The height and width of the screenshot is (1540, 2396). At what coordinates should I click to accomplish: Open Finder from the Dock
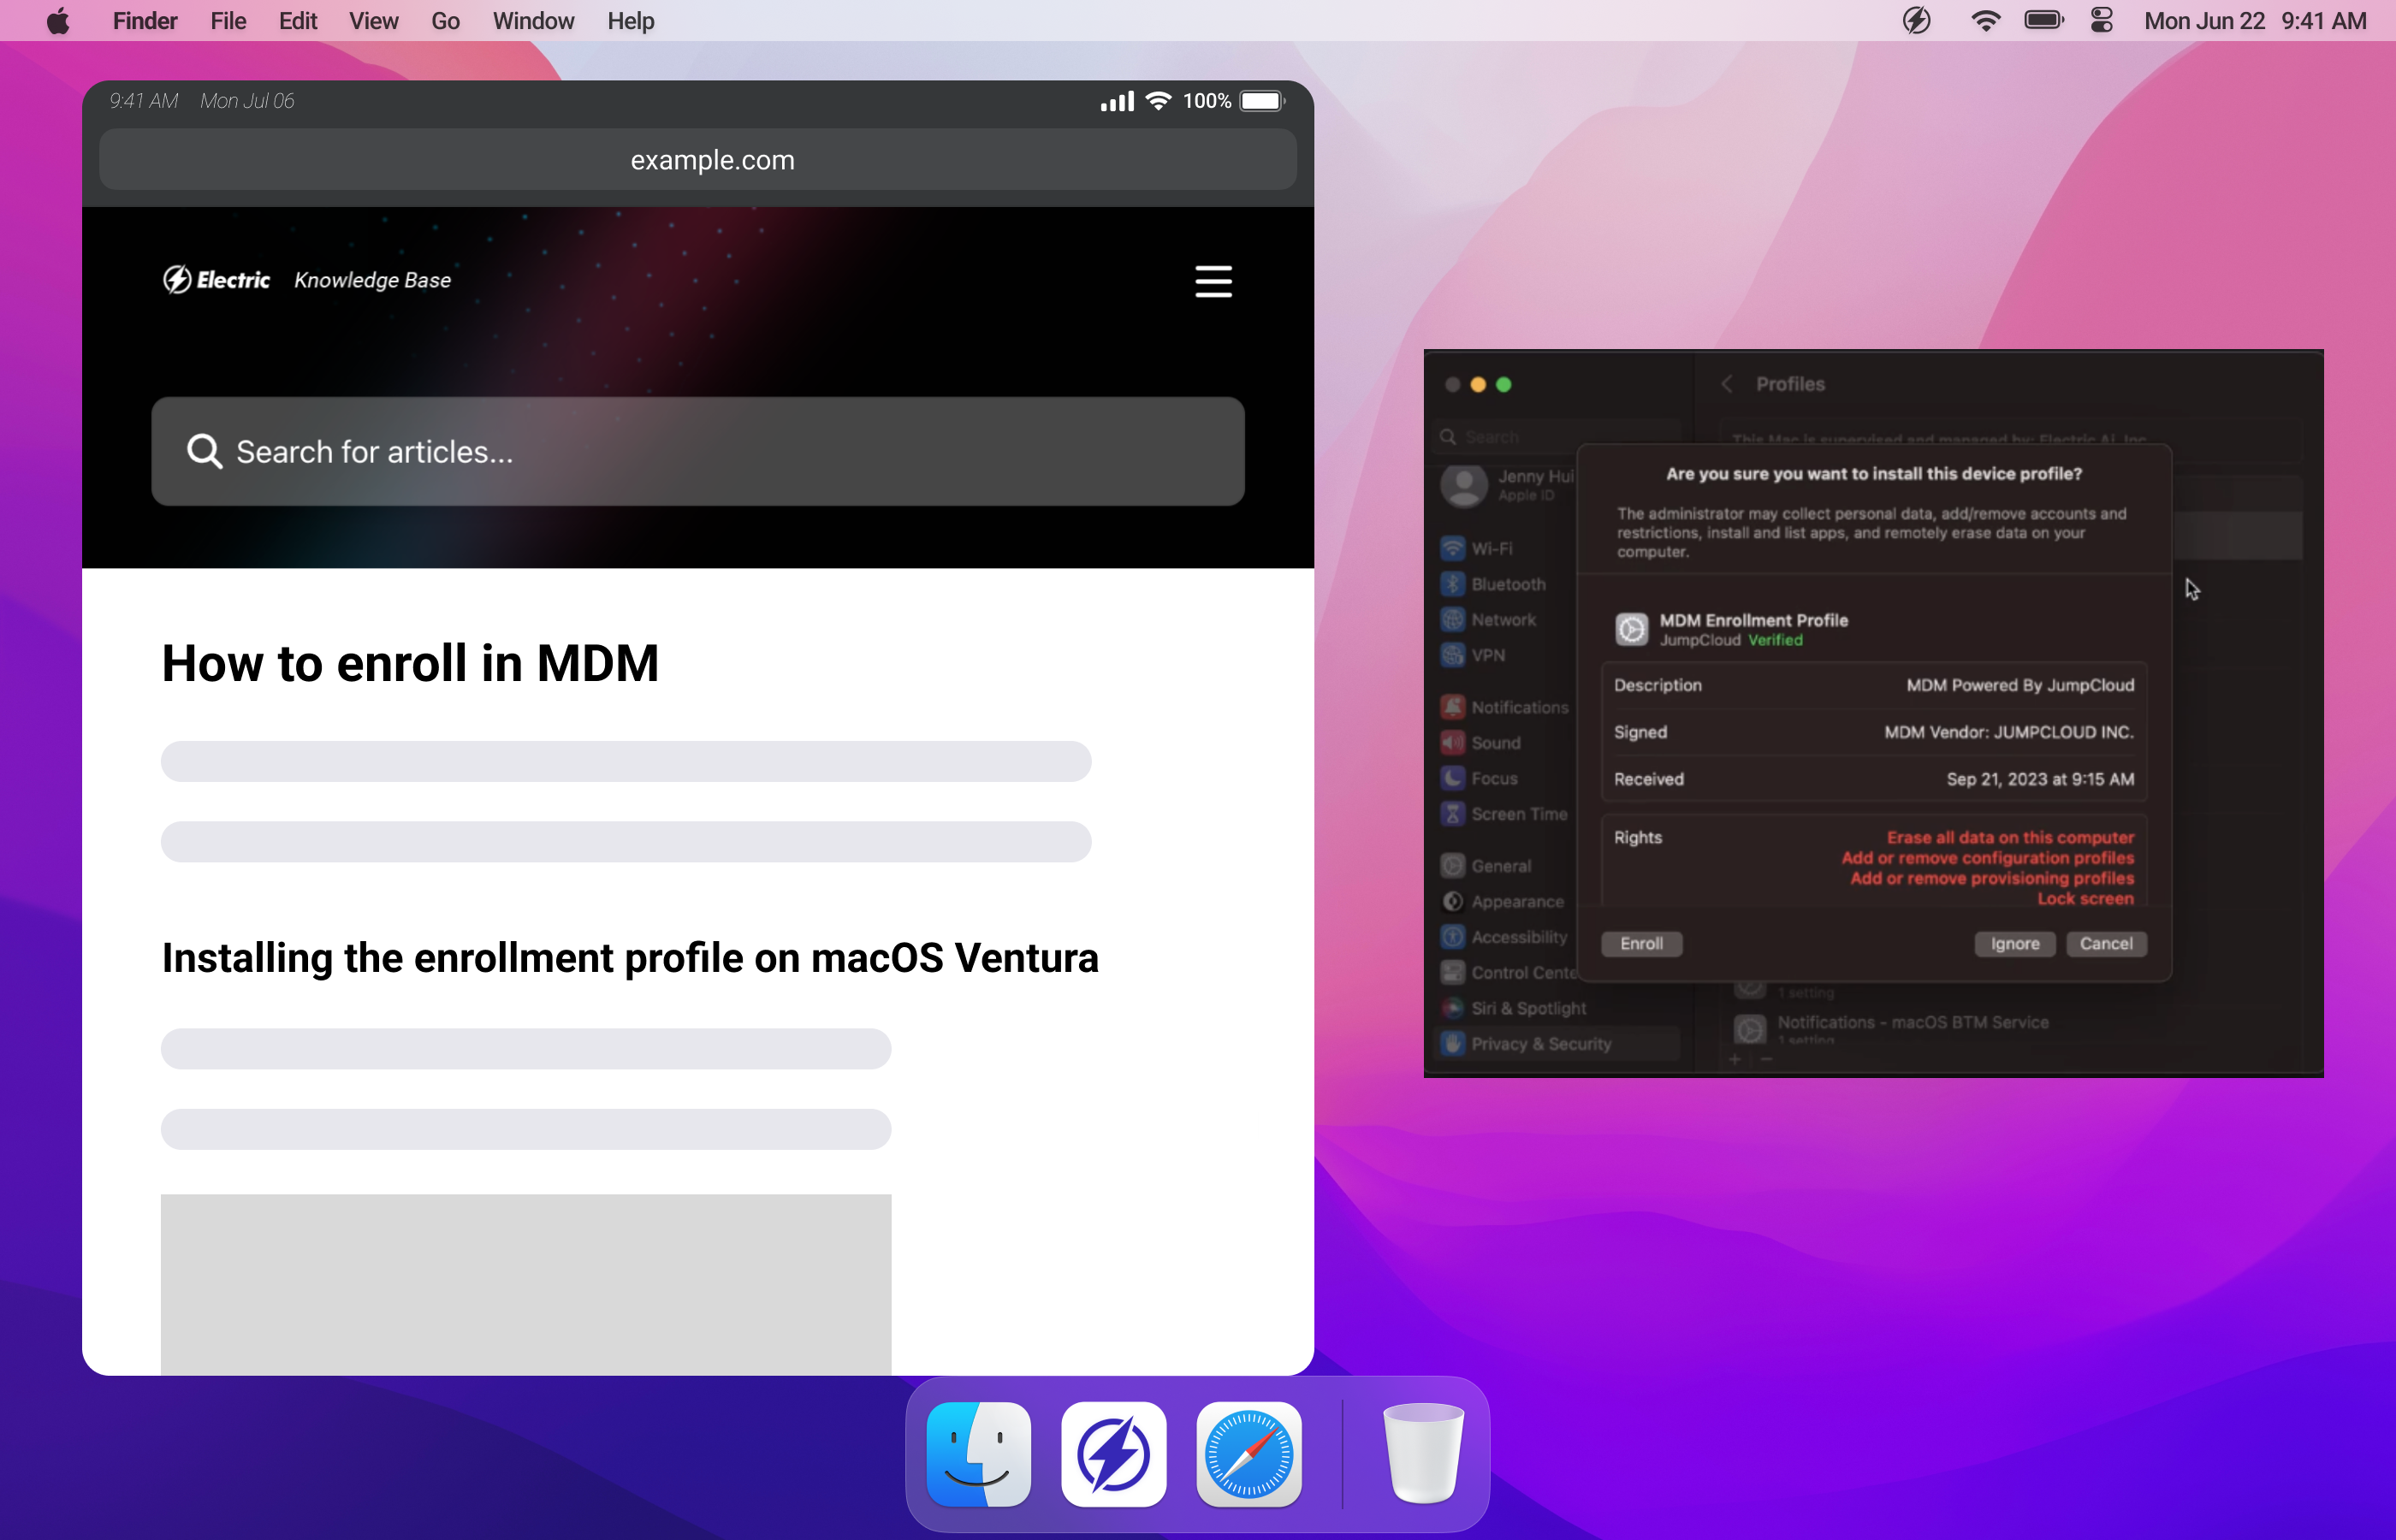[978, 1454]
